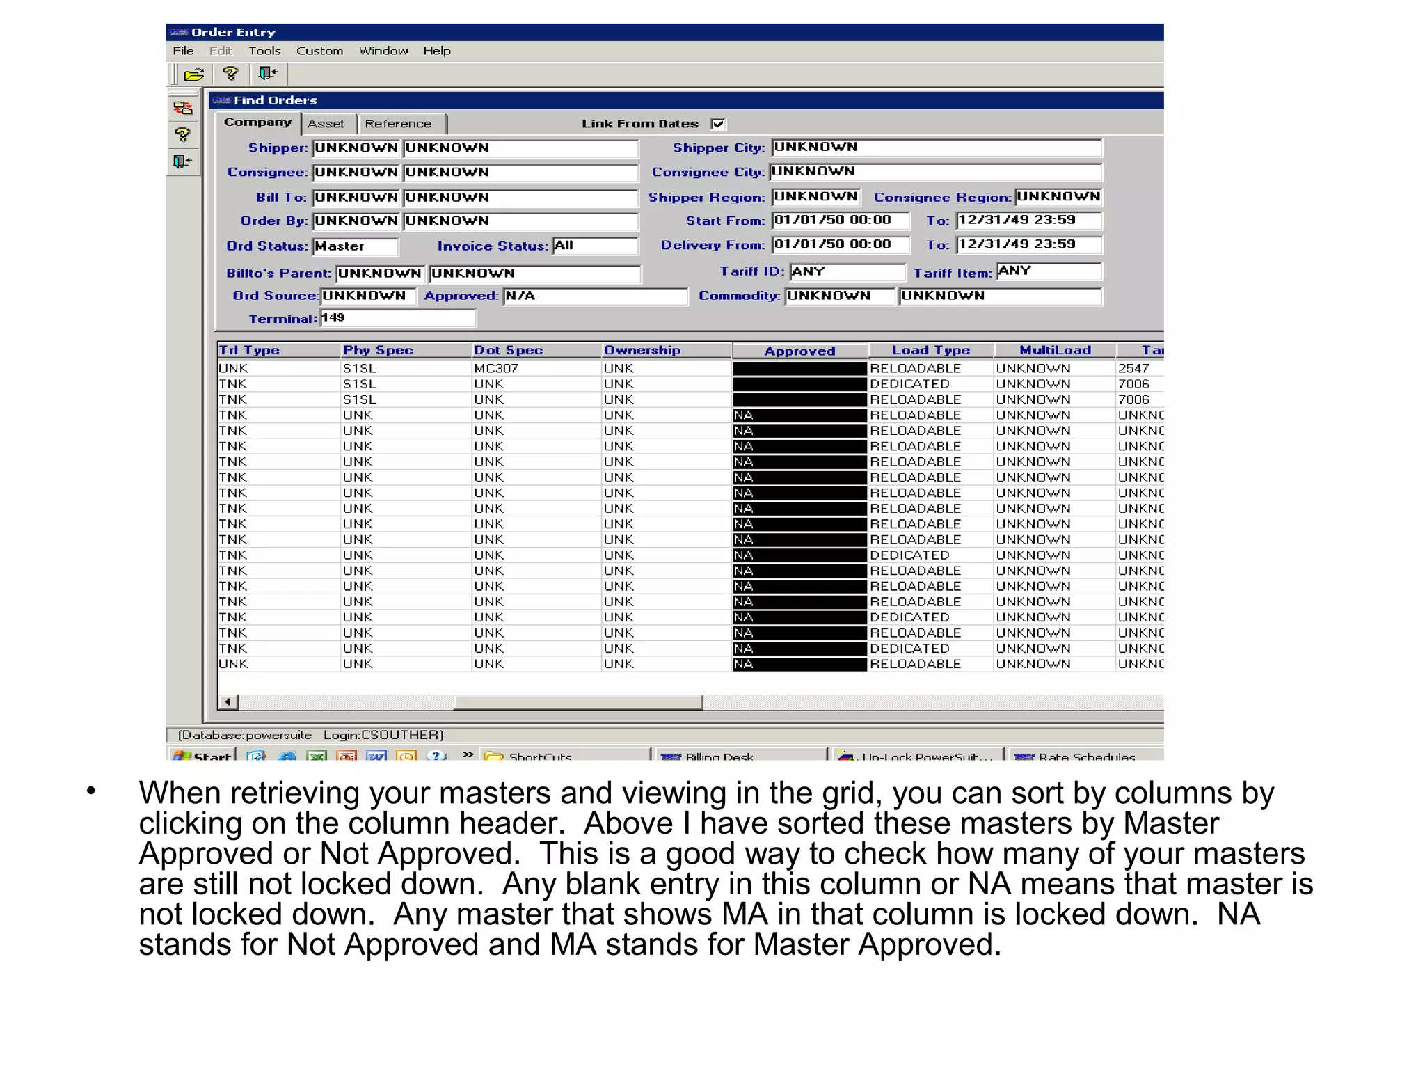1425x1069 pixels.
Task: Click the open folder toolbar icon
Action: 194,74
